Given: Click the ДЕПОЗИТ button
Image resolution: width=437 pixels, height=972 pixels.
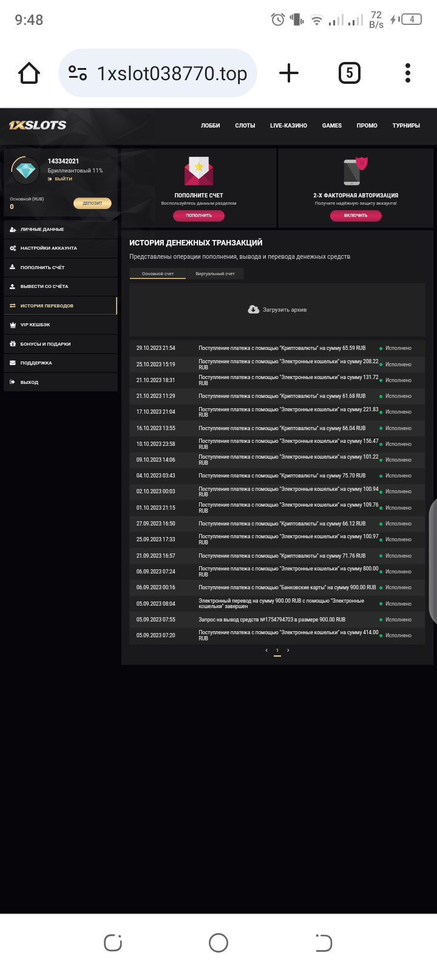Looking at the screenshot, I should pos(92,204).
